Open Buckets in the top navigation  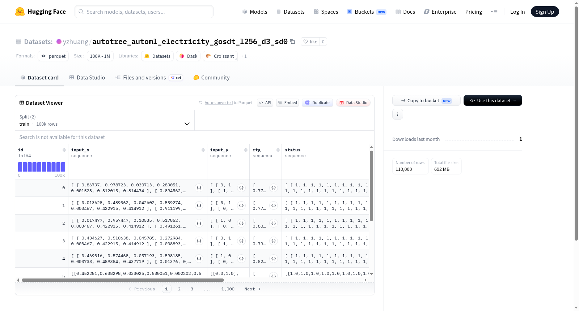point(367,12)
